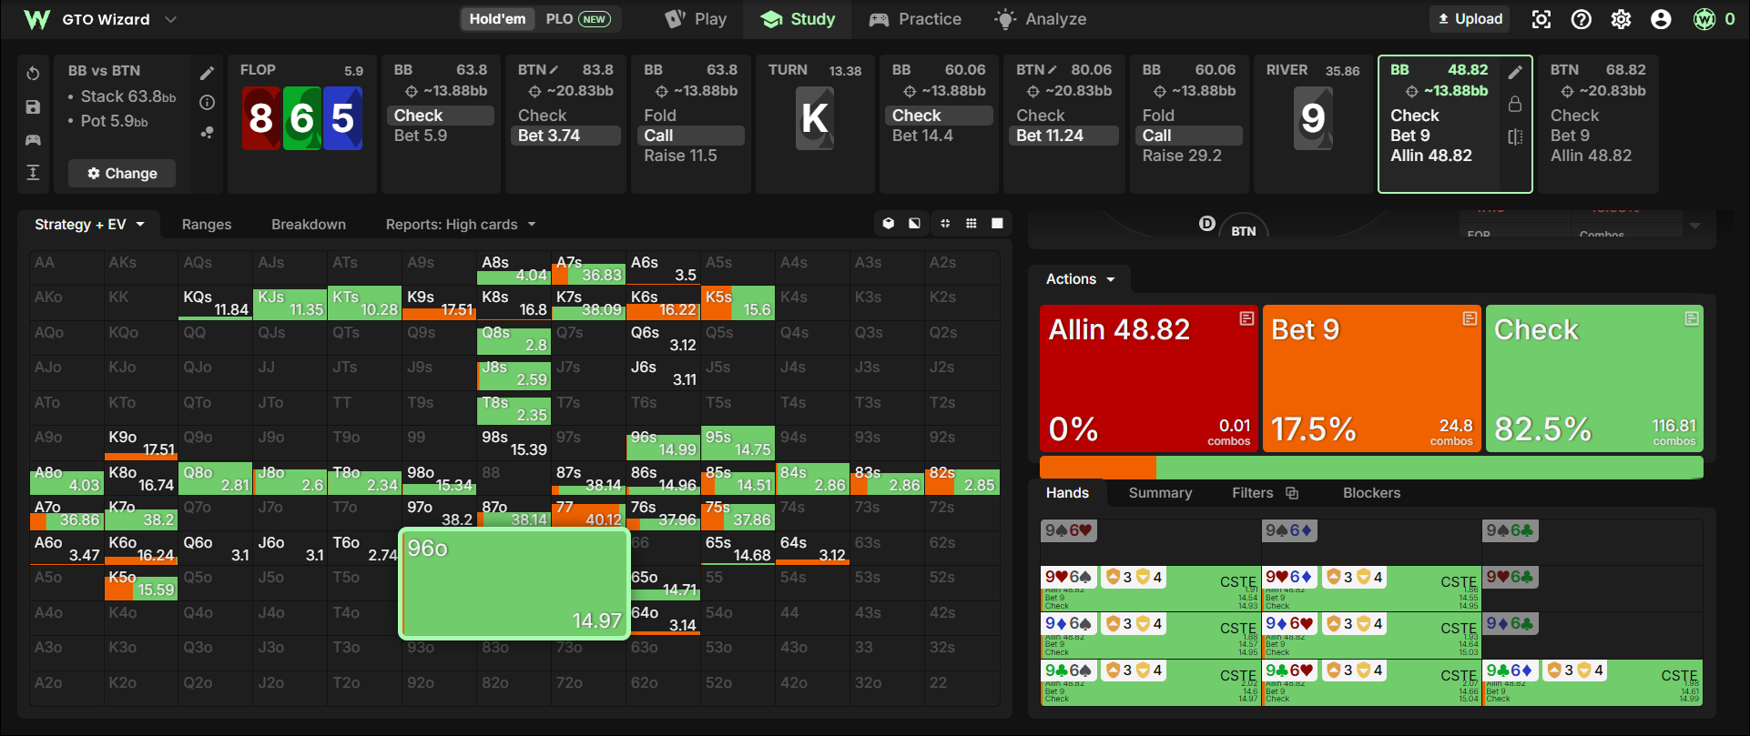The image size is (1750, 736).
Task: Expand the Check action card
Action: 1692,318
